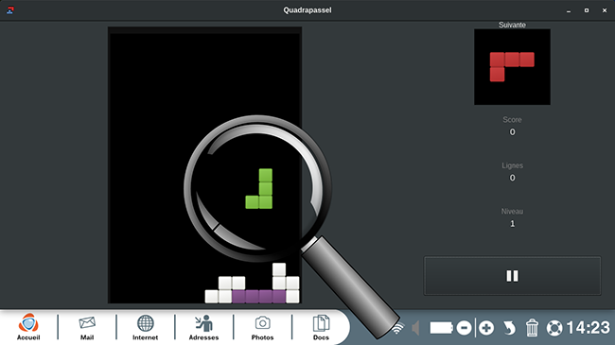The image size is (615, 345).
Task: Click the falling green tetromino piece
Action: [x=259, y=189]
